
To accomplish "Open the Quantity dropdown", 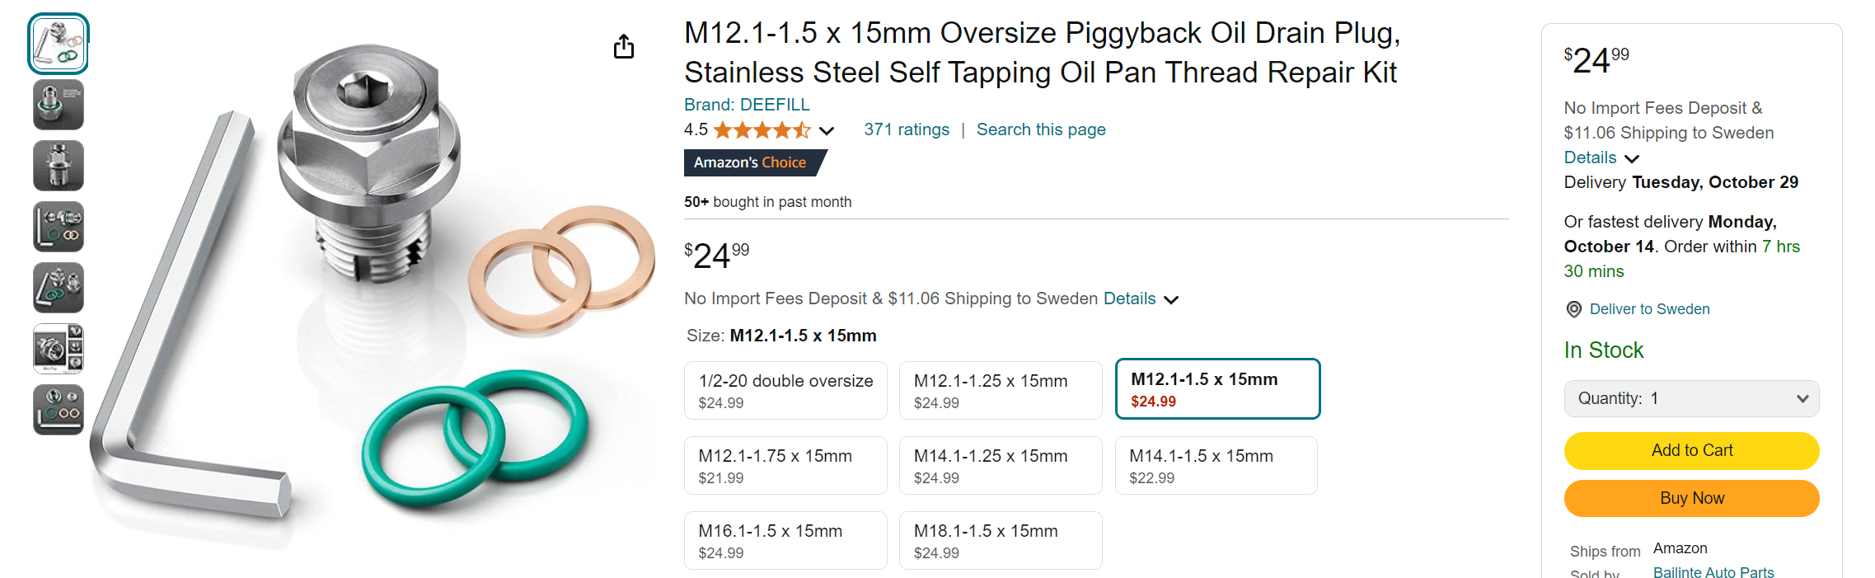I will coord(1691,399).
